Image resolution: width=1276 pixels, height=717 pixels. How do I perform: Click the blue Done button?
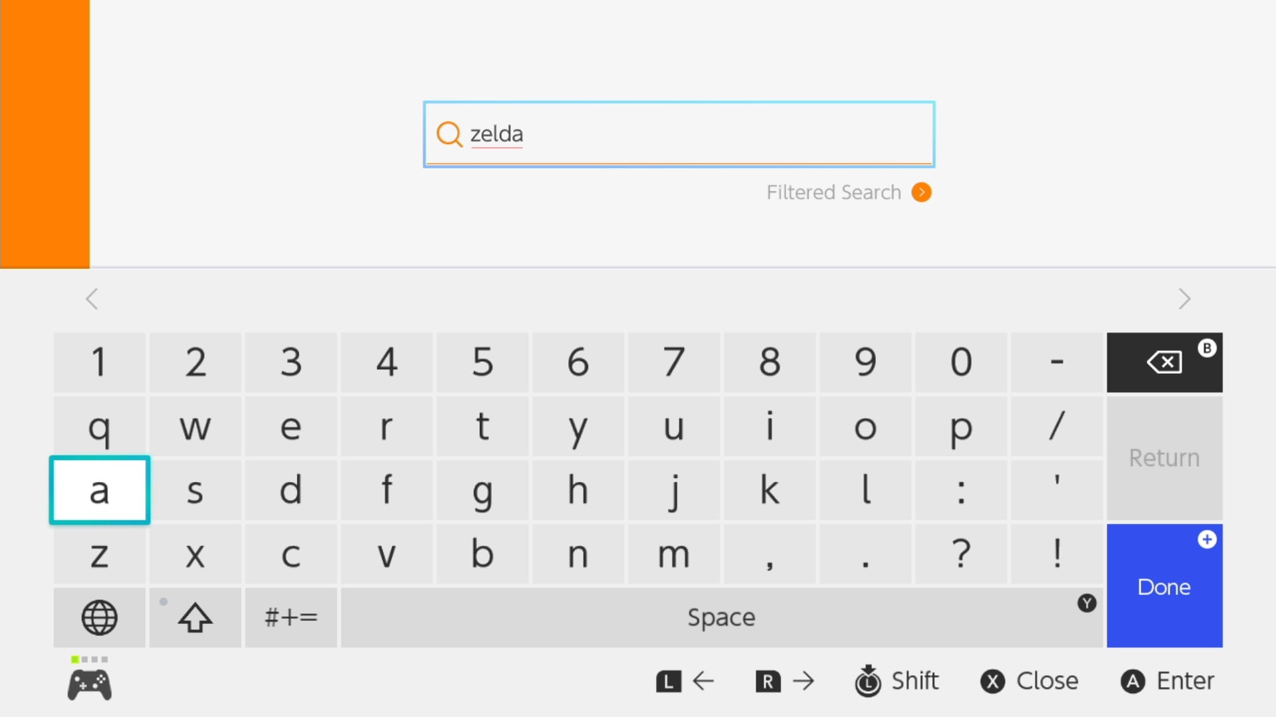[x=1164, y=586]
